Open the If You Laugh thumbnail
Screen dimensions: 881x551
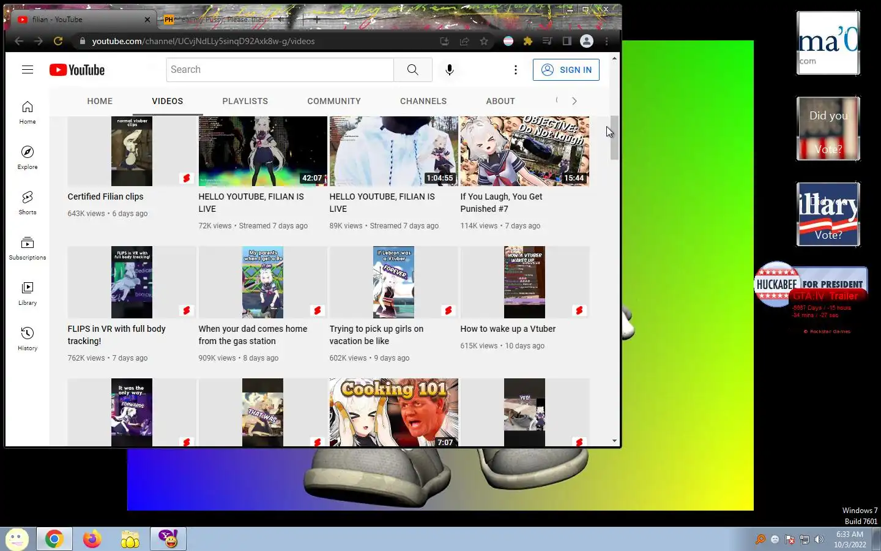click(x=524, y=151)
